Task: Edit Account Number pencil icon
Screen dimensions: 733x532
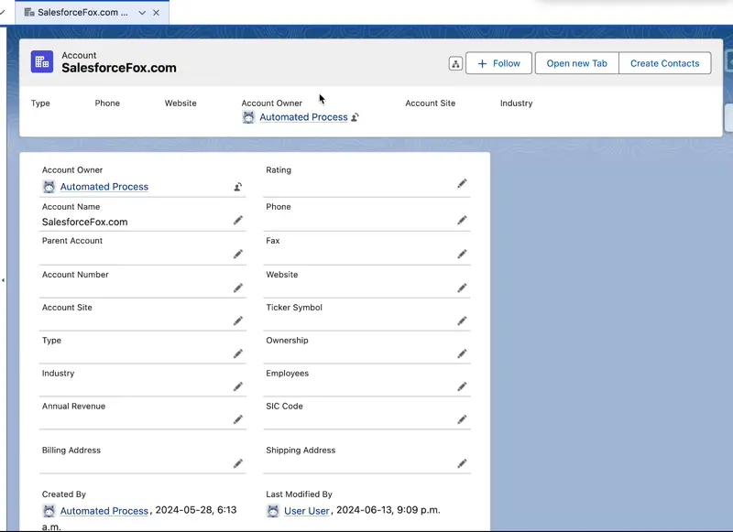Action: click(238, 288)
